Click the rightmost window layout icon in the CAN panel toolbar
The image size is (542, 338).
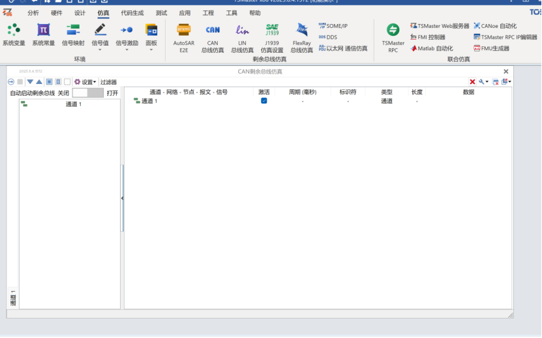[x=504, y=81]
